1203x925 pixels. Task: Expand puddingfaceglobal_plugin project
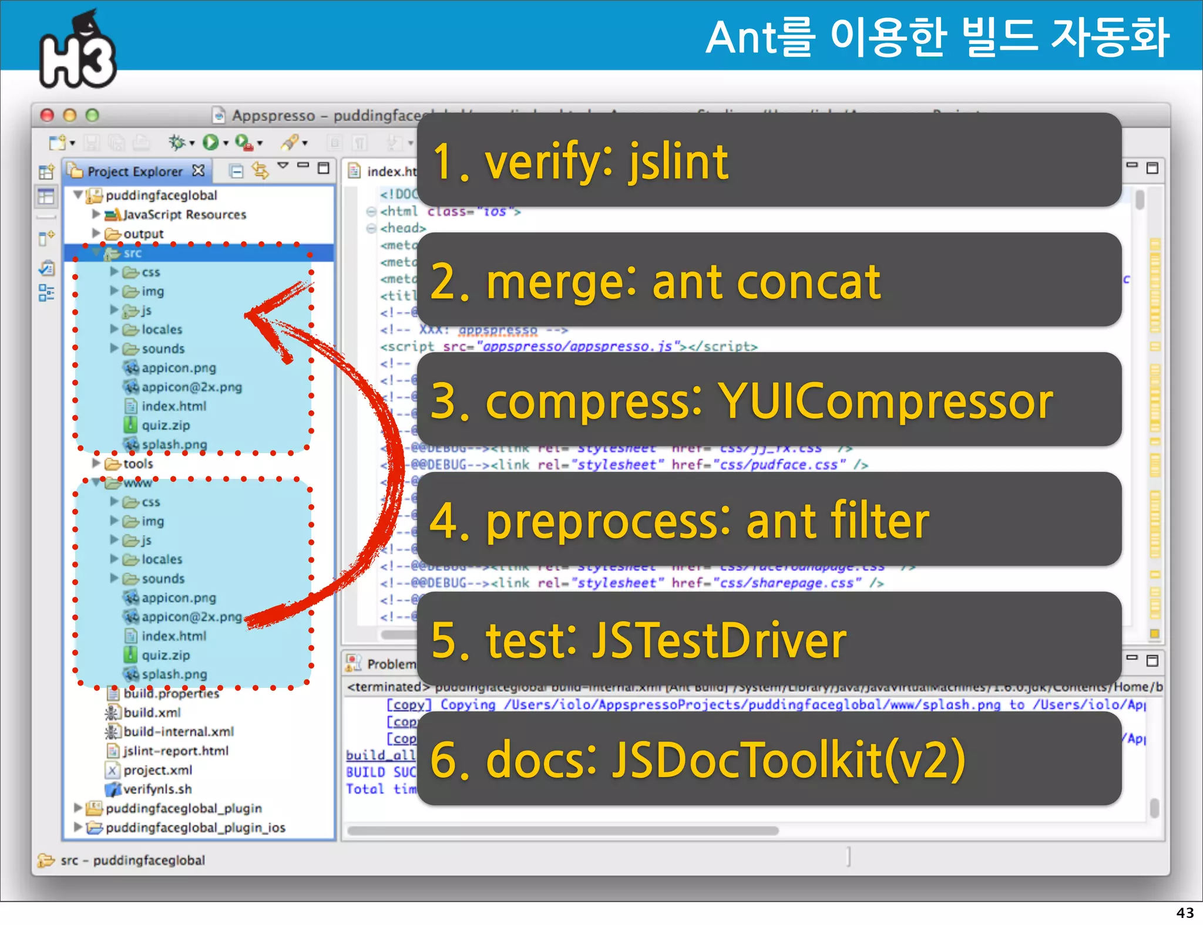click(x=77, y=808)
